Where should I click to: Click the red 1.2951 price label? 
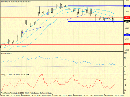tap(127, 44)
